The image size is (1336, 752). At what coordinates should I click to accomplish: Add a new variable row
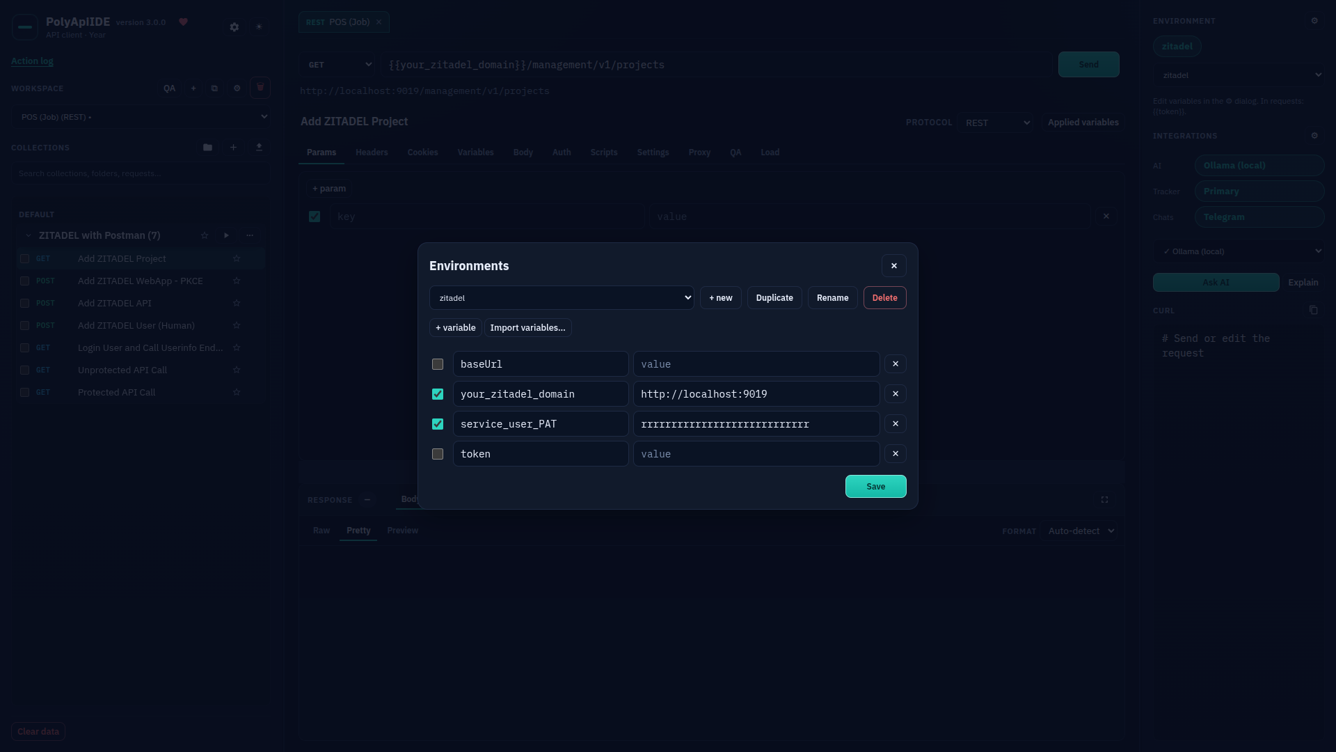[x=456, y=328]
